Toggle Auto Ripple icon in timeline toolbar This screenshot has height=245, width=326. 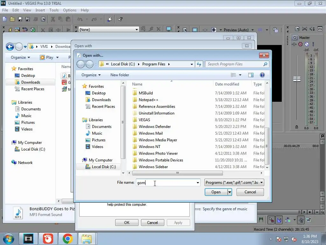(288, 220)
